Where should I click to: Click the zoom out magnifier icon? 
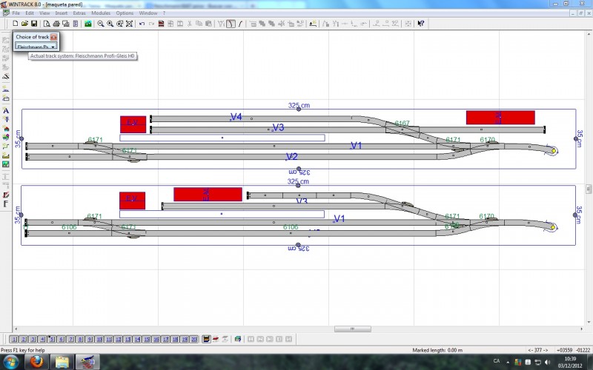point(101,24)
